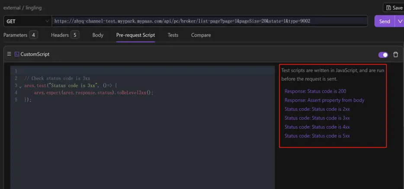
Task: Click the trash icon to delete CustomScript
Action: coord(395,54)
